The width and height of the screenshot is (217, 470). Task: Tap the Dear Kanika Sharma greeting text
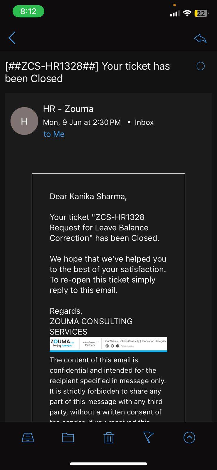coord(88,196)
